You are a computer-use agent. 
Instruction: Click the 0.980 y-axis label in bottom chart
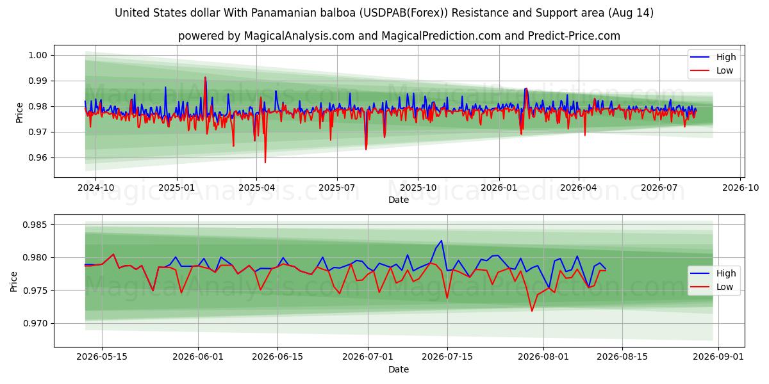(37, 257)
